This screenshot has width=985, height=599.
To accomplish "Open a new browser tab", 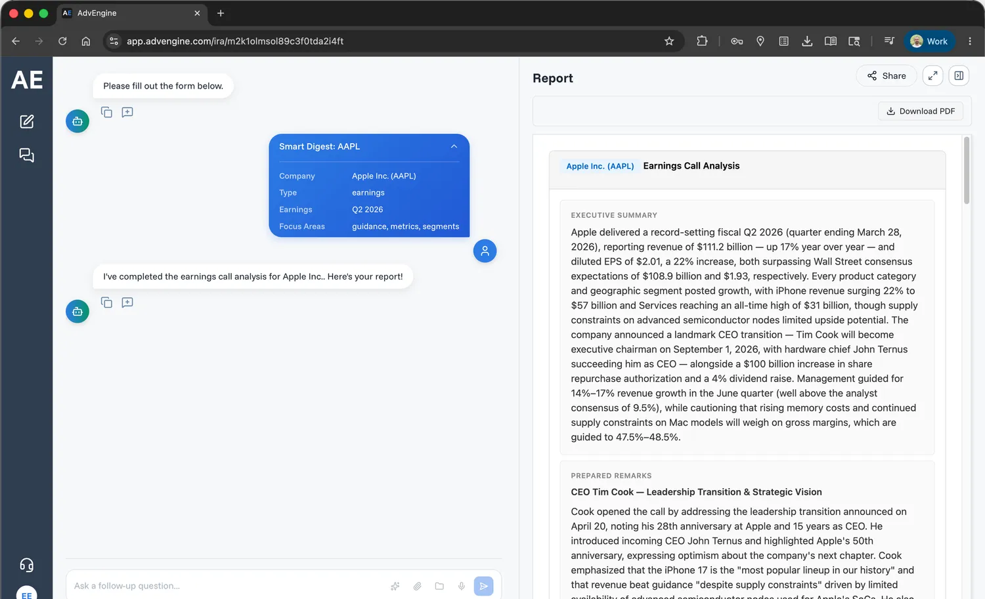I will pos(221,13).
